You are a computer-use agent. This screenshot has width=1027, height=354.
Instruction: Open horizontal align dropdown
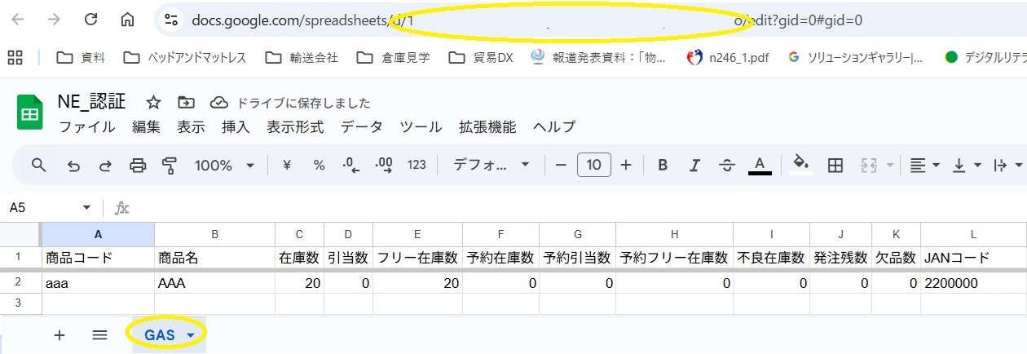924,165
